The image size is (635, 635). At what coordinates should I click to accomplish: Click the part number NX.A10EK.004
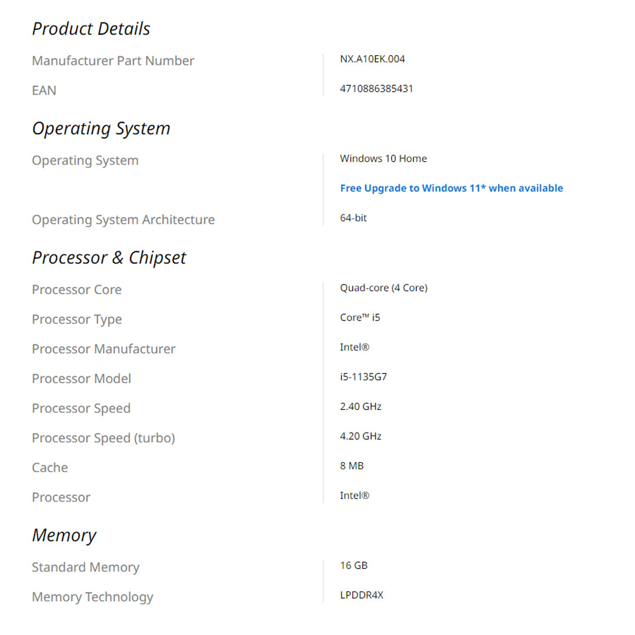click(372, 59)
